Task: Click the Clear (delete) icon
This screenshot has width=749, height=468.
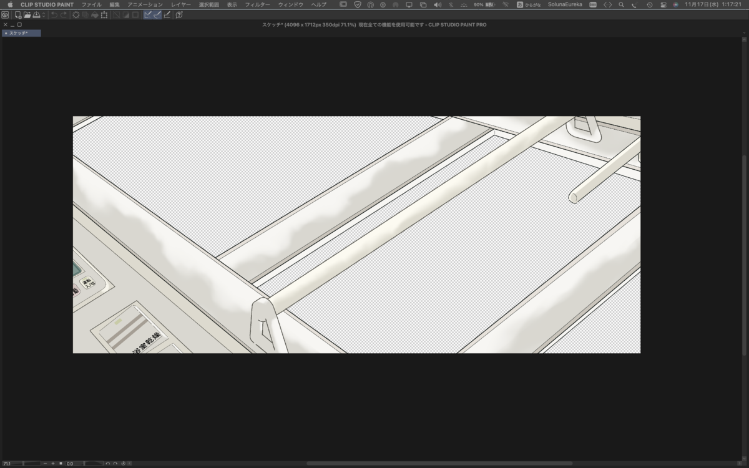Action: click(76, 15)
